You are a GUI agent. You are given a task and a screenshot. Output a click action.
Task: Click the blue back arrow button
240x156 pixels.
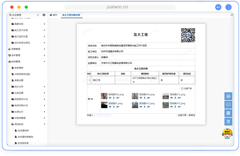click(218, 7)
